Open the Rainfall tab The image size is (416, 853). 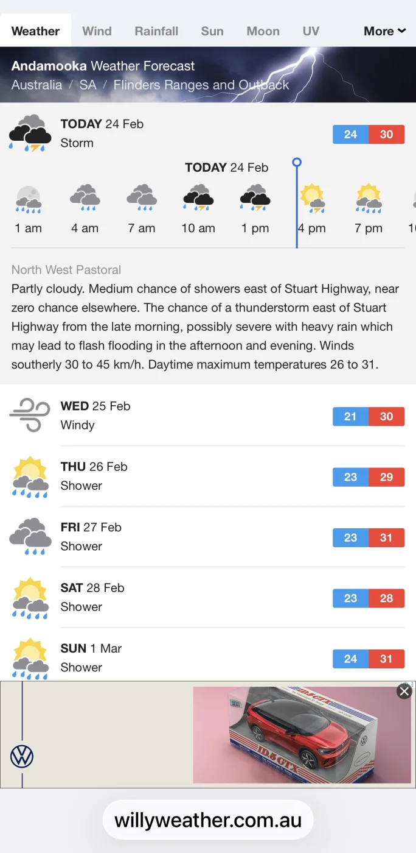coord(156,31)
